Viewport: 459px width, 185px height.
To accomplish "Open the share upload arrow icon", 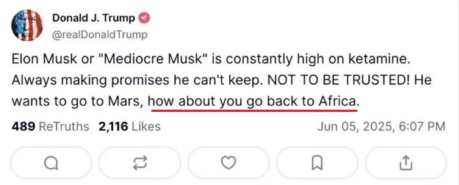I will 405,163.
